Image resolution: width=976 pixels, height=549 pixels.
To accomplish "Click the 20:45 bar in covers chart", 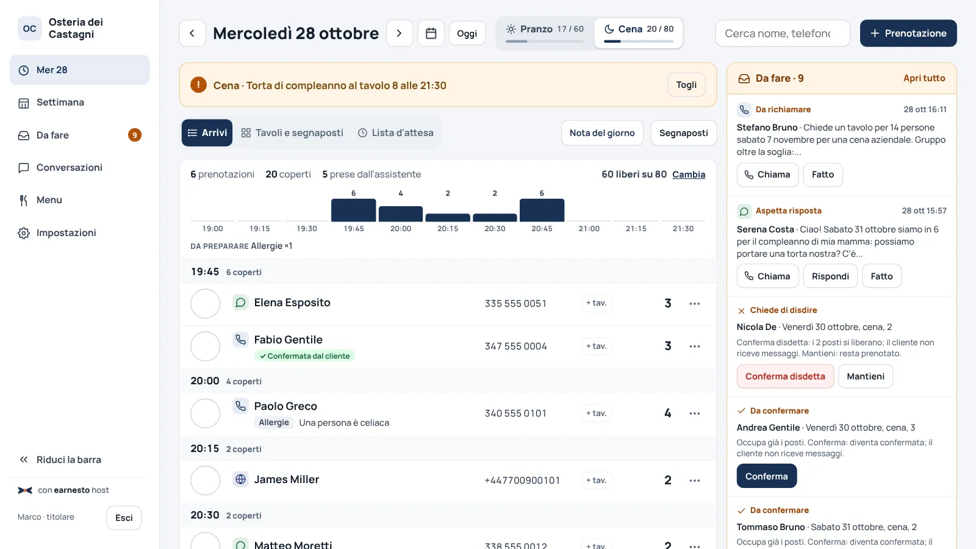I will pyautogui.click(x=542, y=210).
